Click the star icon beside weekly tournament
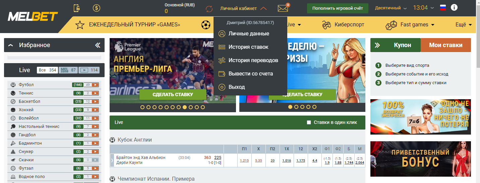This screenshot has width=480, height=183. (79, 25)
